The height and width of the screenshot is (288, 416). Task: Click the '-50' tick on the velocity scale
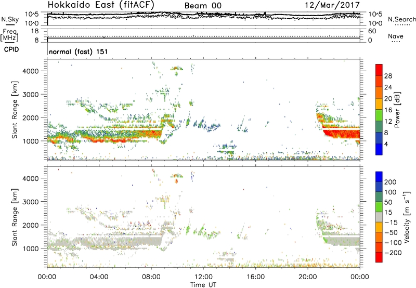[x=391, y=232]
